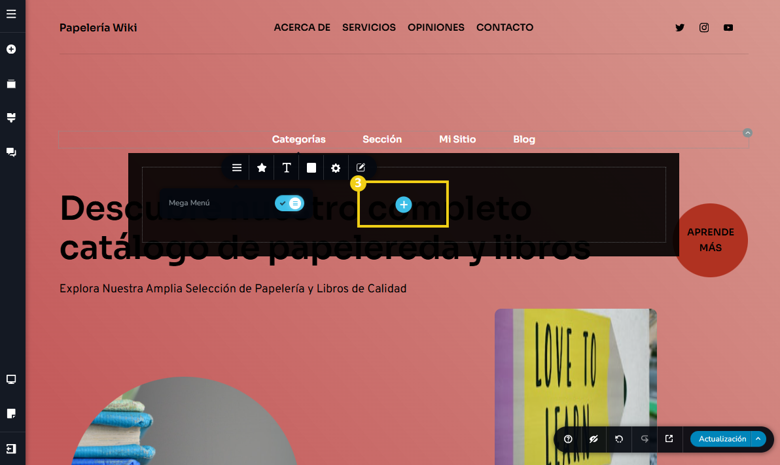Toggle the hidden-eye visibility icon
Viewport: 780px width, 465px height.
click(594, 439)
